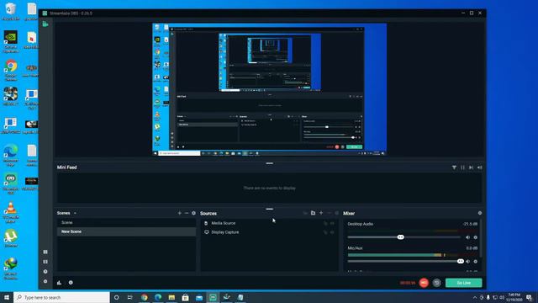Select the 'Scene' entry in the Scenes list
538x303 pixels.
(126, 222)
